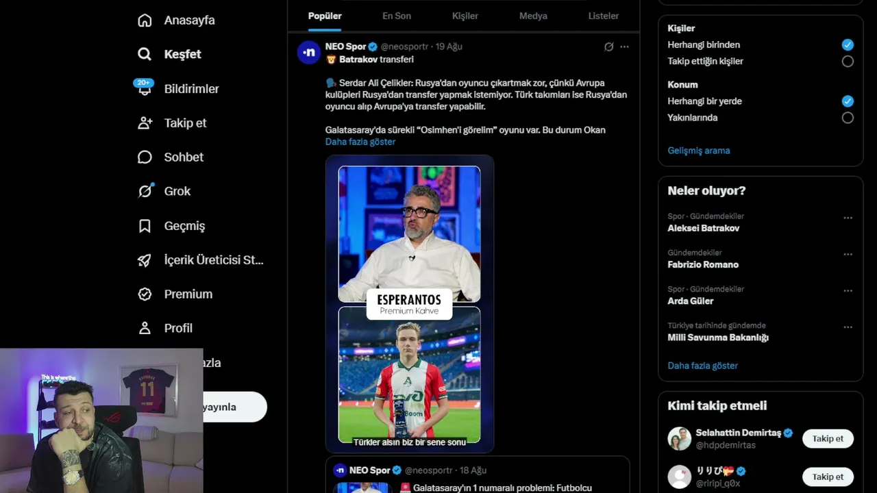Click Selahattin Demirtaş profile avatar
Image resolution: width=877 pixels, height=493 pixels.
(680, 438)
